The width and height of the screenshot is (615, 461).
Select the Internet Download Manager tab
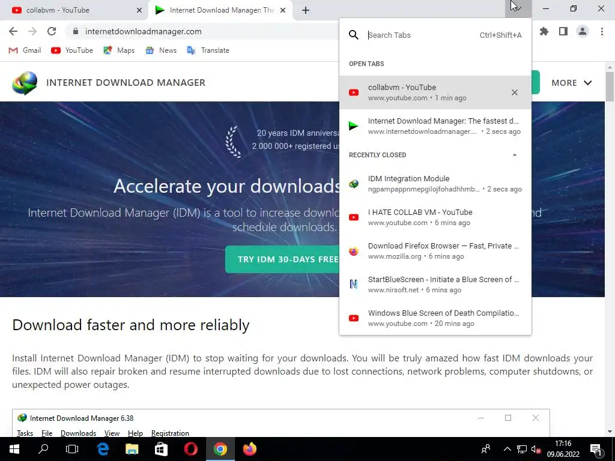pyautogui.click(x=220, y=10)
